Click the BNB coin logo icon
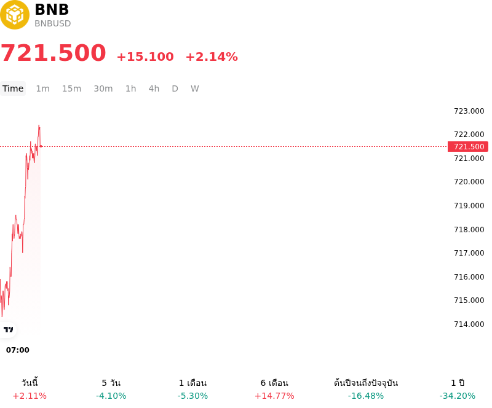The height and width of the screenshot is (408, 492). tap(14, 15)
